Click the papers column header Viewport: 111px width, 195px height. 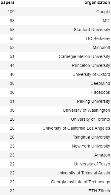[x=7, y=2]
